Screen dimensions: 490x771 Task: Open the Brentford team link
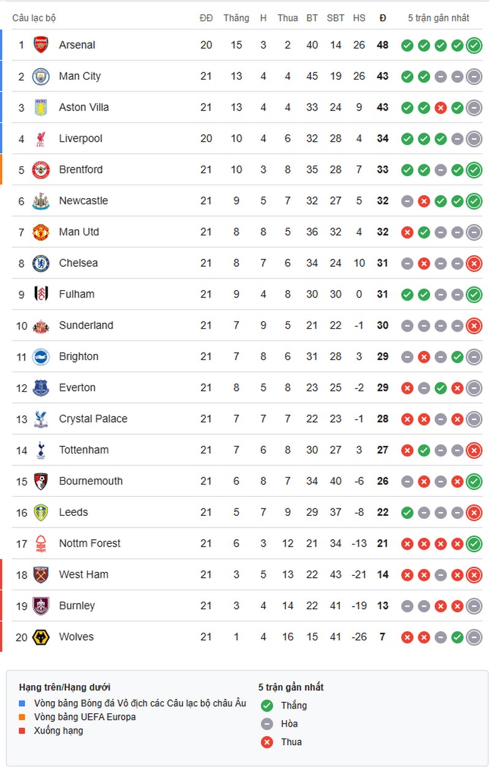[81, 169]
